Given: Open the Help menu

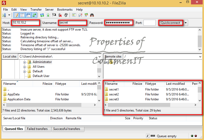Looking at the screenshot, I should 79,10.
